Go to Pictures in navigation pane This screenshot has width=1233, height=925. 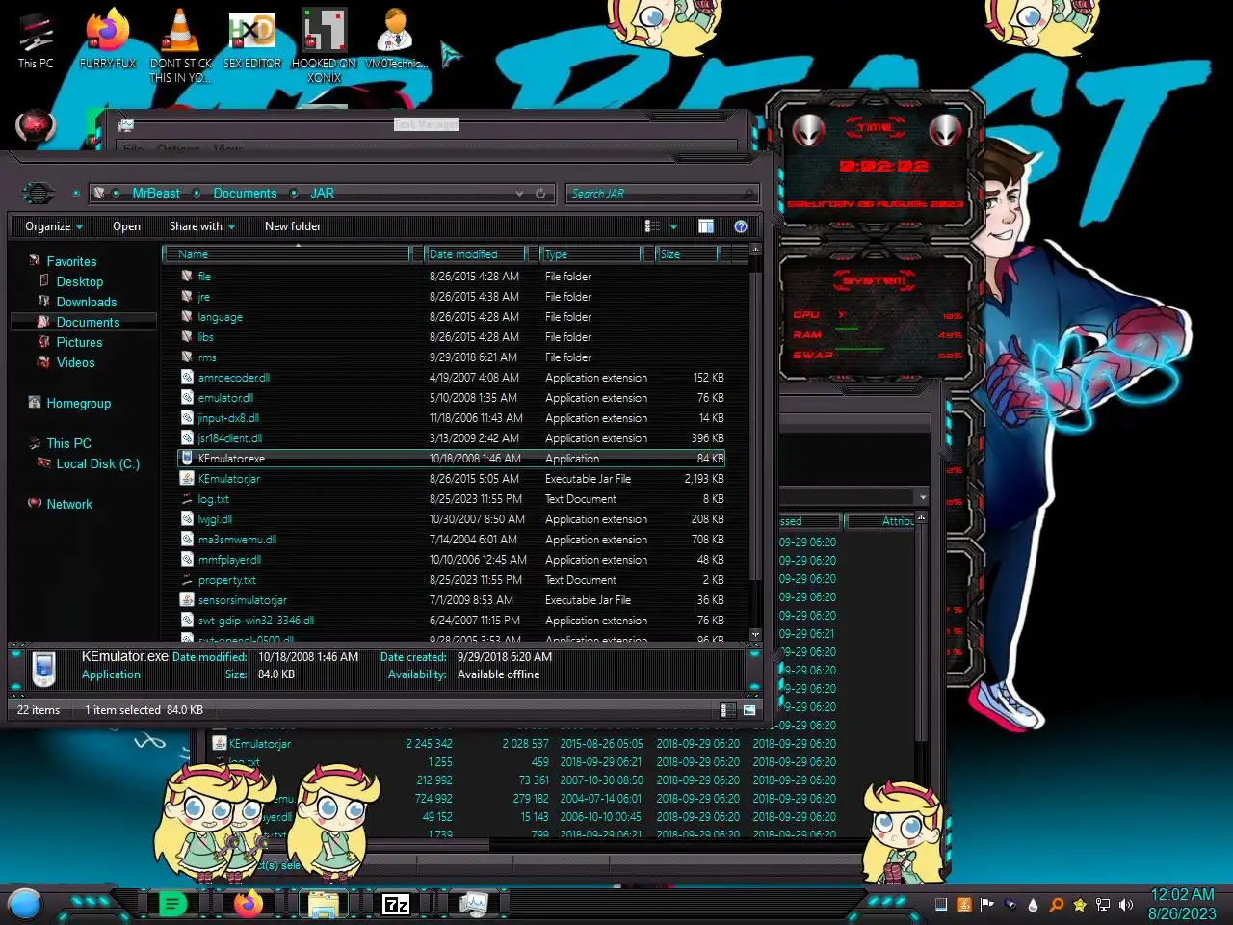click(x=79, y=342)
